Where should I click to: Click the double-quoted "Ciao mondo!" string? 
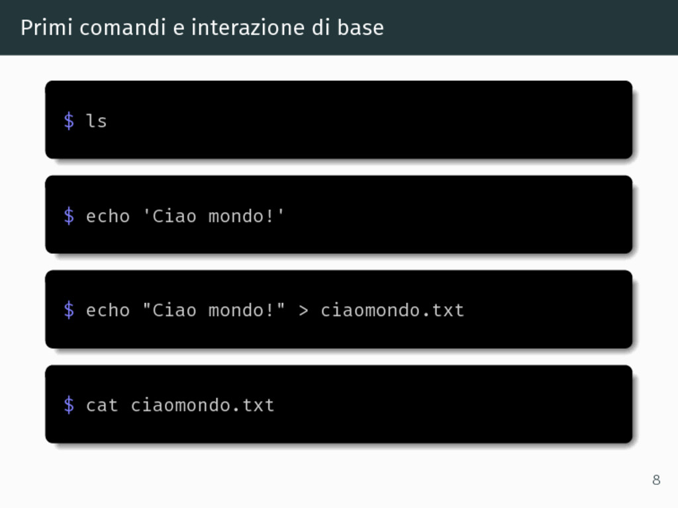coord(214,310)
